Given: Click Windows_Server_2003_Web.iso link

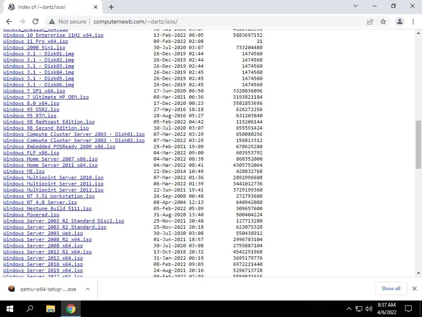Looking at the screenshot, I should pyautogui.click(x=43, y=234).
